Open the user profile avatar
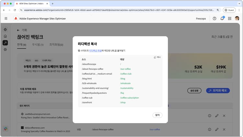This screenshot has height=137, width=243. tap(237, 18)
